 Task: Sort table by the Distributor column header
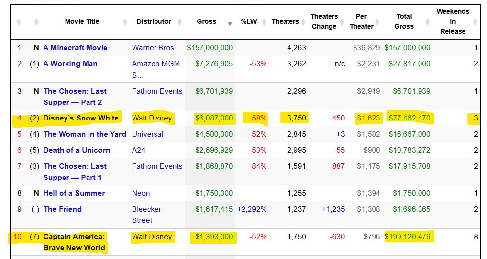point(154,21)
